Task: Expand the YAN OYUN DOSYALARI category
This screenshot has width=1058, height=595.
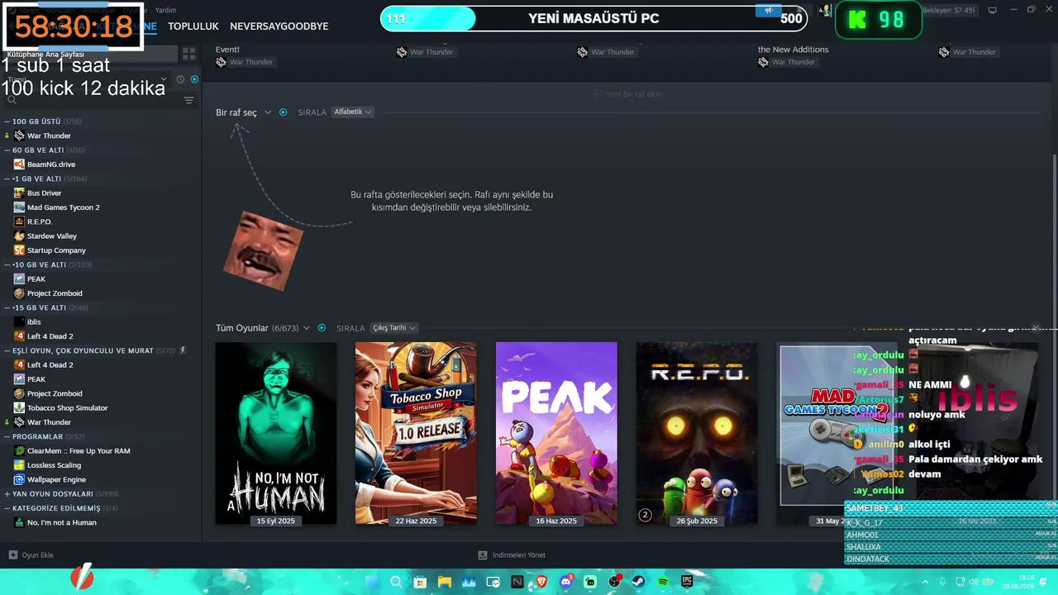Action: (7, 494)
